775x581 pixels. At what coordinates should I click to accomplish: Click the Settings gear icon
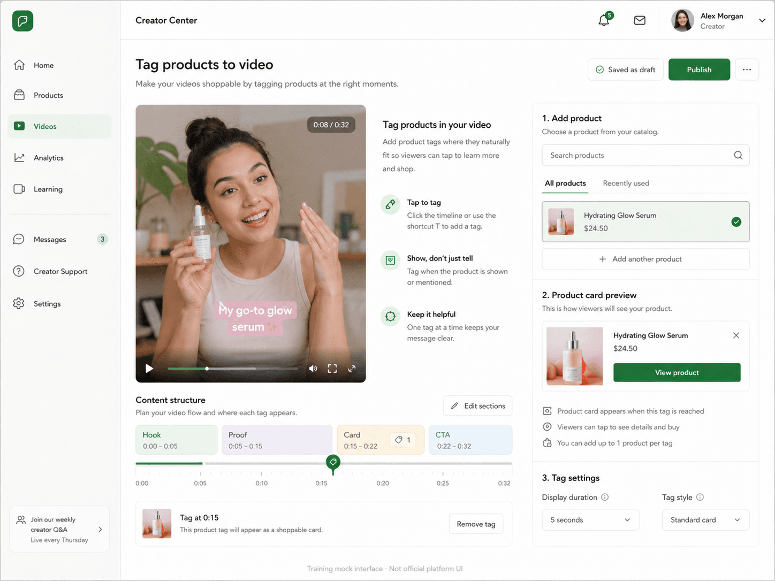(x=19, y=303)
